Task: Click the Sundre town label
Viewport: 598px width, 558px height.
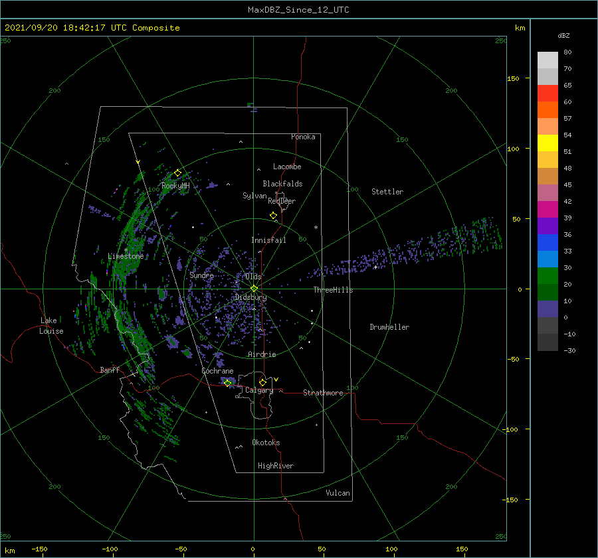Action: click(x=202, y=275)
